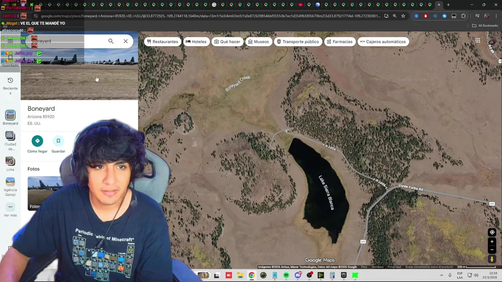
Task: Click the Boneyard Creek map label
Action: (238, 83)
